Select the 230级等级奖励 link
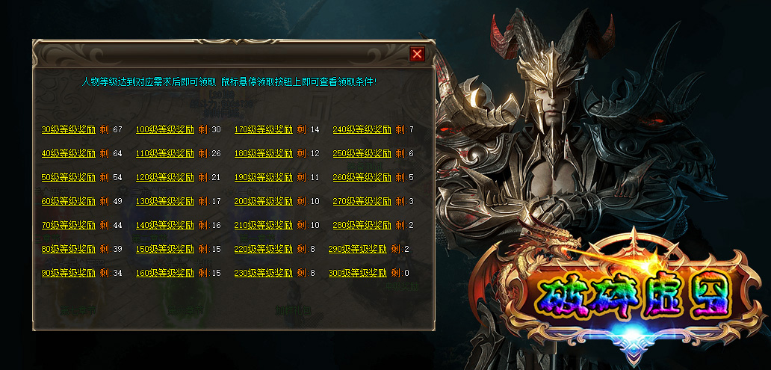771x370 pixels. point(263,273)
